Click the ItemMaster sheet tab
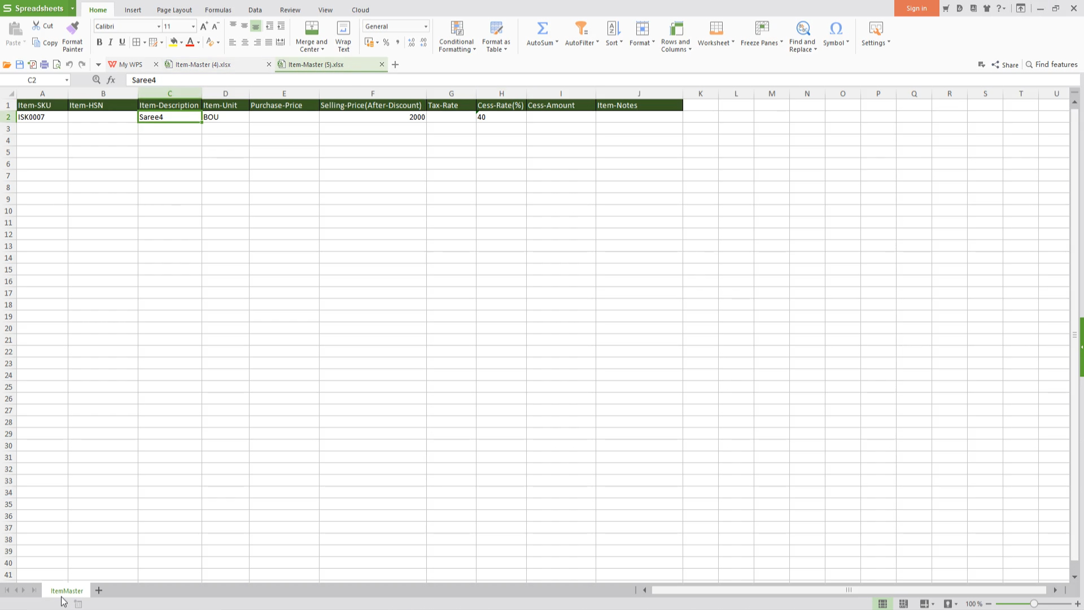Viewport: 1084px width, 610px height. pos(66,591)
